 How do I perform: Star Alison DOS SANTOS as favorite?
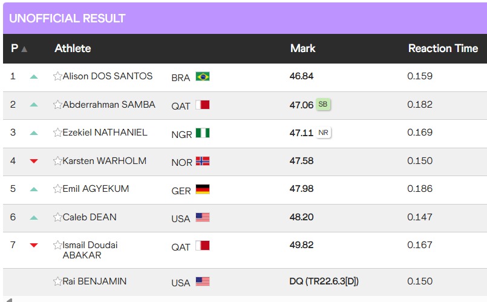click(x=57, y=76)
